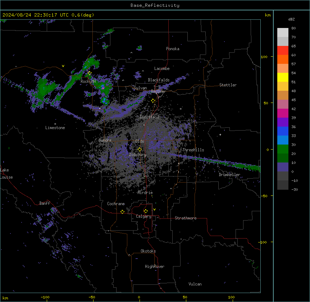Select the blue 36 dBZ legend swatch
Viewport: 310px width, 302px height.
(283, 131)
